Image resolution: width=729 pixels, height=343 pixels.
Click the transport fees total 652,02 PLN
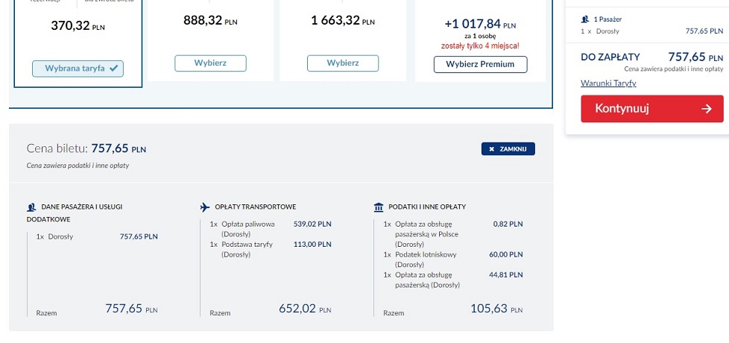coord(305,309)
